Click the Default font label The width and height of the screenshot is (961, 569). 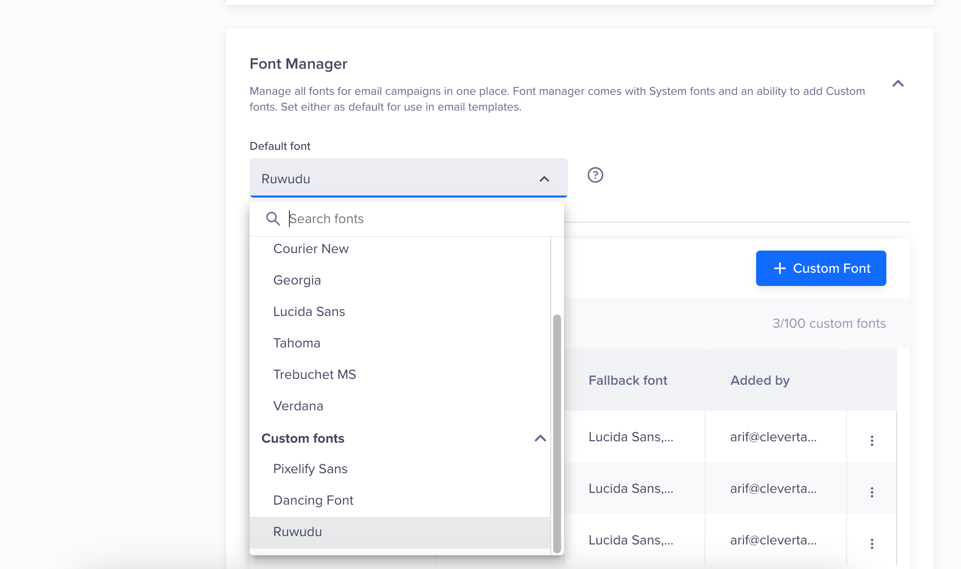tap(280, 146)
